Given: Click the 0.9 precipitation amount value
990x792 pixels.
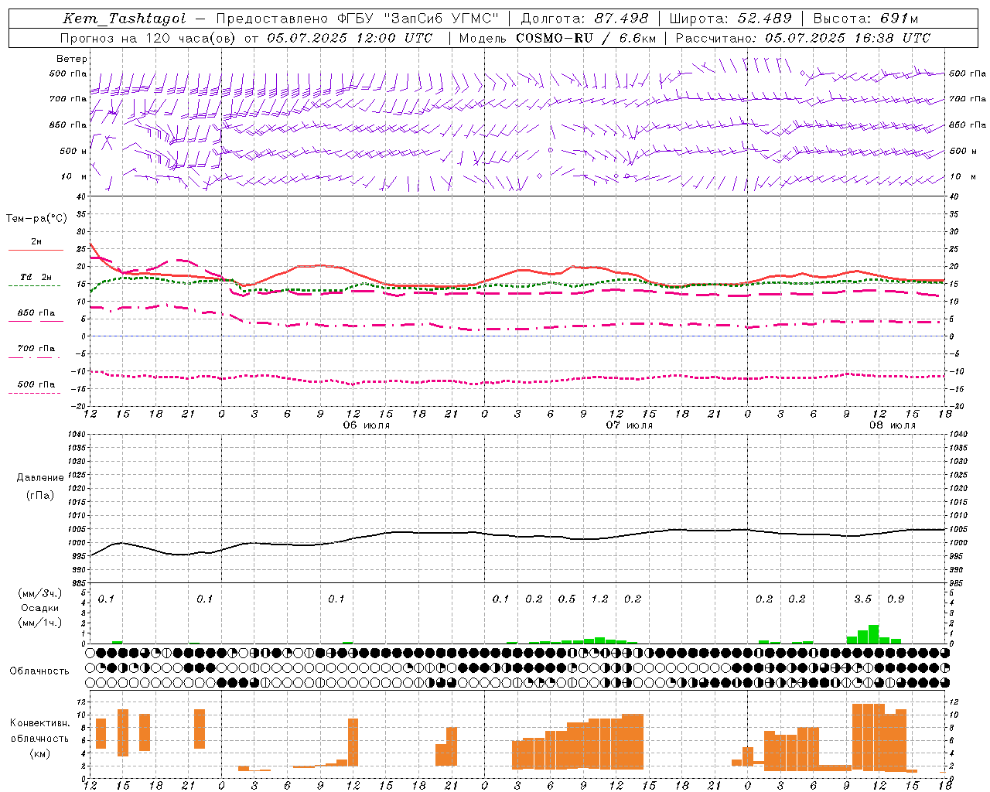Looking at the screenshot, I should tap(896, 599).
